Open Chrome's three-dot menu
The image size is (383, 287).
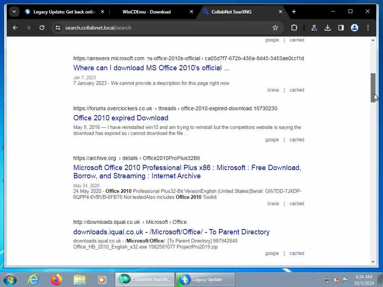tap(368, 28)
